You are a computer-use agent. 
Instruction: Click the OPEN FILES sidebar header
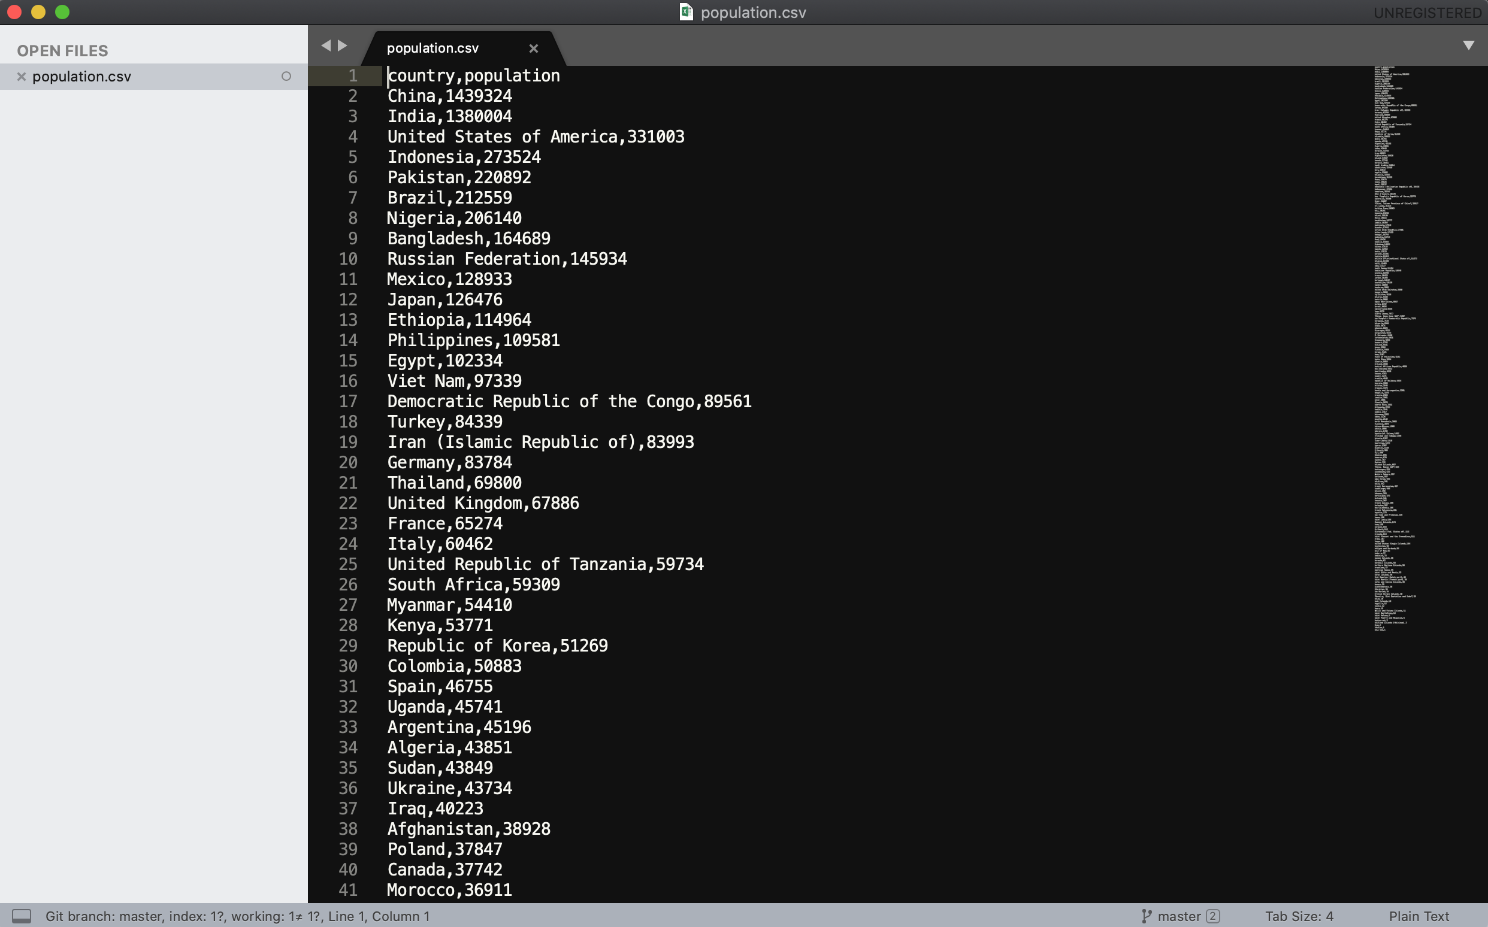coord(62,51)
